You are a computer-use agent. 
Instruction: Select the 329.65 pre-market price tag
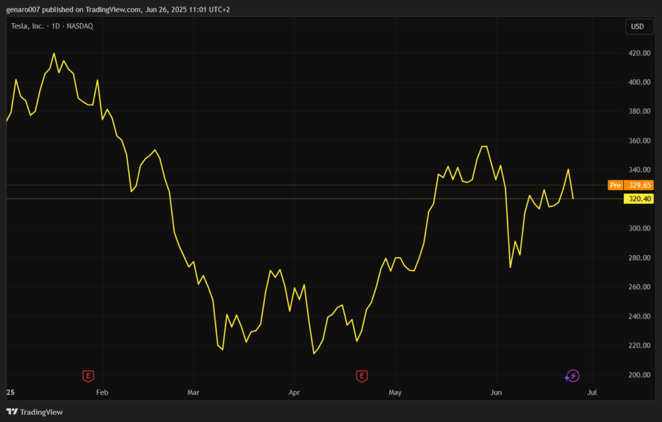639,185
